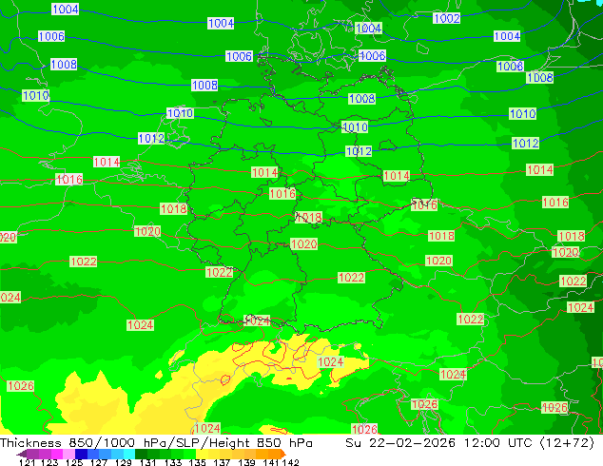Click the purple arrow tip starting the legend
603x466 pixels.
pyautogui.click(x=21, y=454)
